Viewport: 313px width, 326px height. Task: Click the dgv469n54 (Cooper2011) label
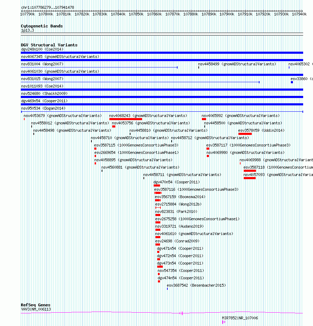pyautogui.click(x=44, y=101)
